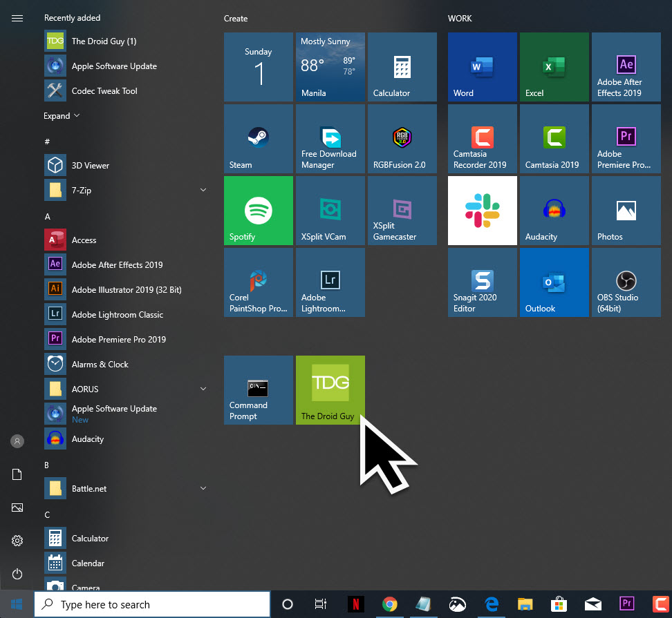Open Task View on taskbar
This screenshot has height=618, width=672.
[x=321, y=604]
